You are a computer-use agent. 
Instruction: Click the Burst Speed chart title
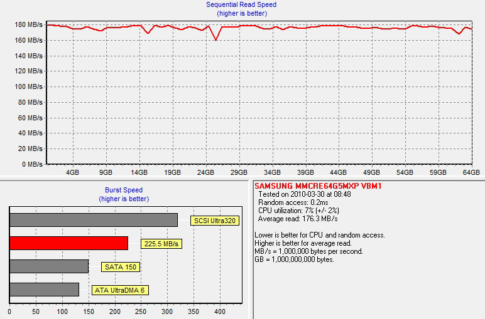123,191
